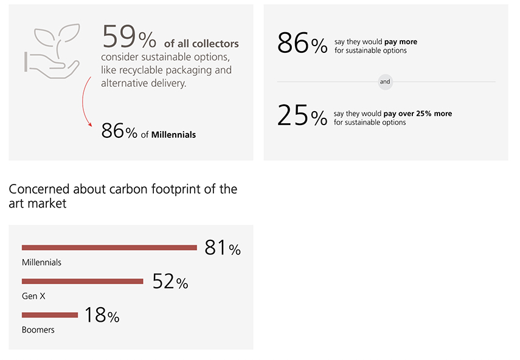Click the 18% value next to Boomers
The height and width of the screenshot is (360, 520).
(102, 315)
